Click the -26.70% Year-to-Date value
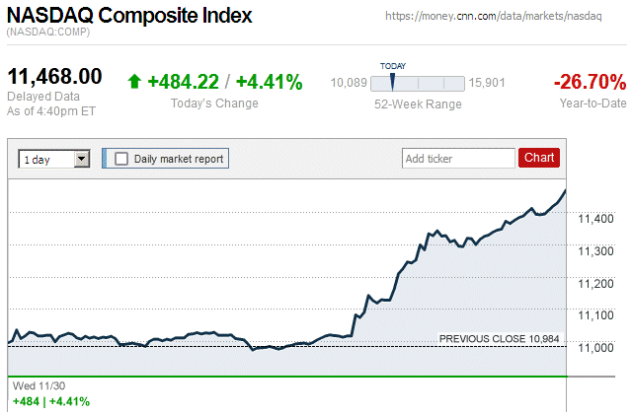The image size is (632, 414). click(590, 82)
